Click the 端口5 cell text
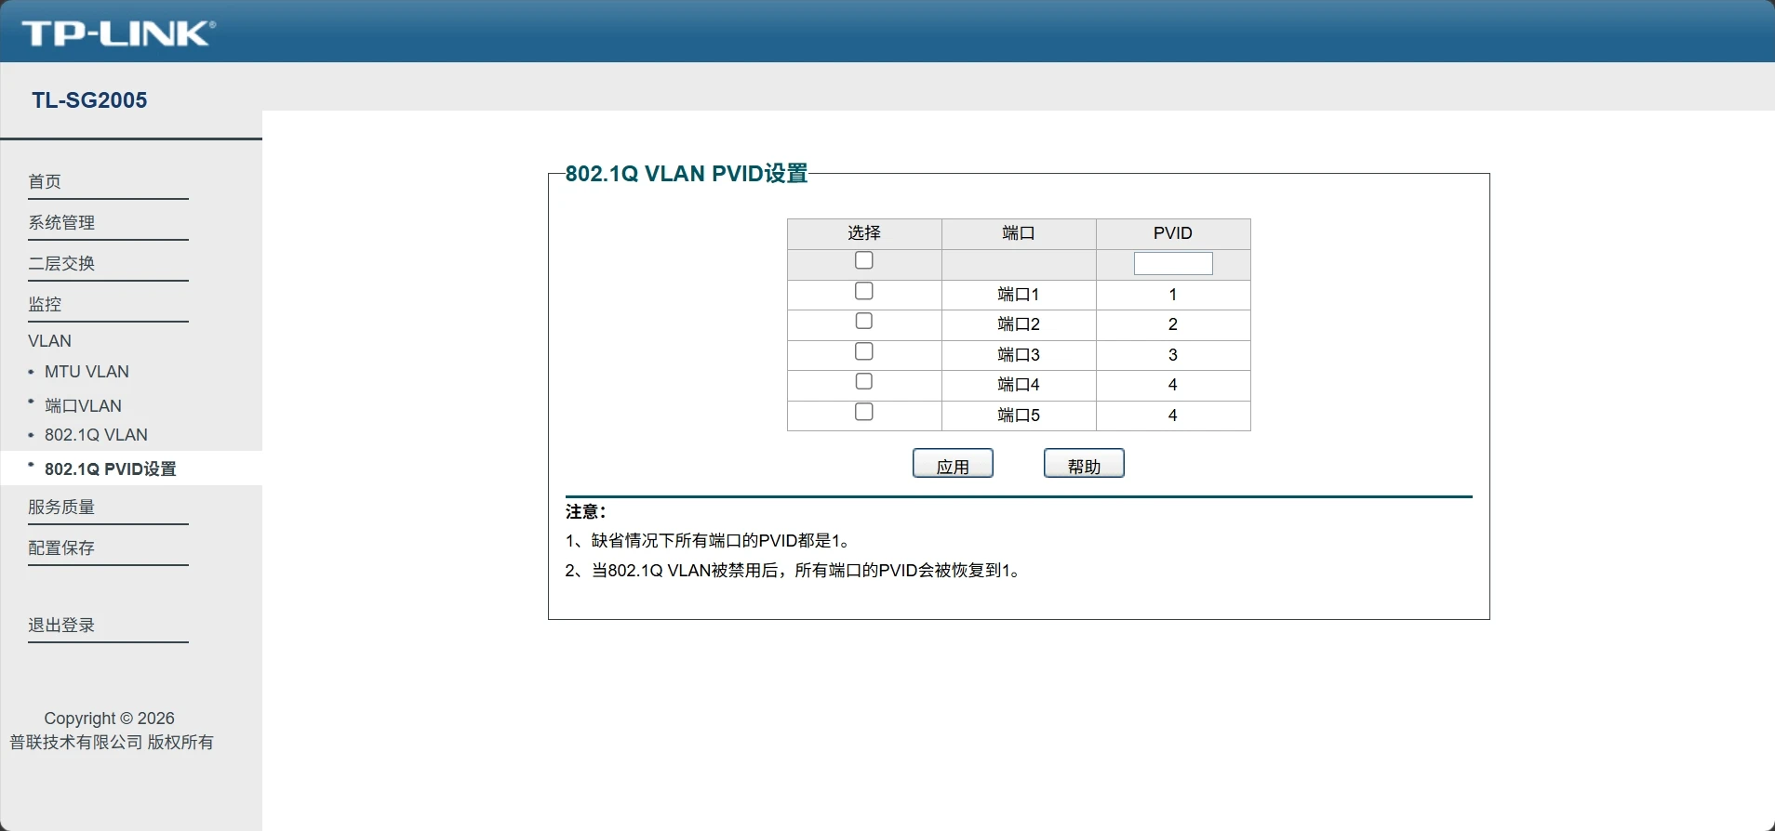Image resolution: width=1775 pixels, height=831 pixels. pyautogui.click(x=1019, y=415)
